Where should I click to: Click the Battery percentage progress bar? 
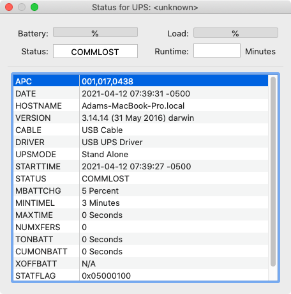click(95, 33)
